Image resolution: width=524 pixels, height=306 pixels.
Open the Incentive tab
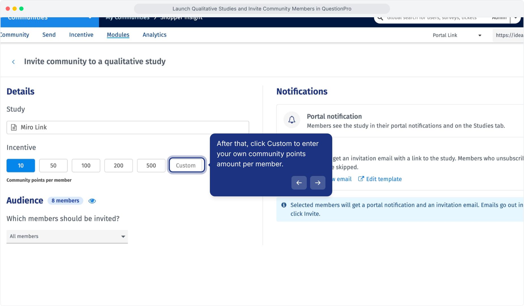[81, 35]
